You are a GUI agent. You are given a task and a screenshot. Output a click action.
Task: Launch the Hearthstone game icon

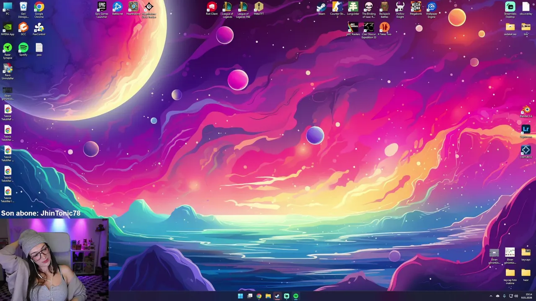[133, 8]
